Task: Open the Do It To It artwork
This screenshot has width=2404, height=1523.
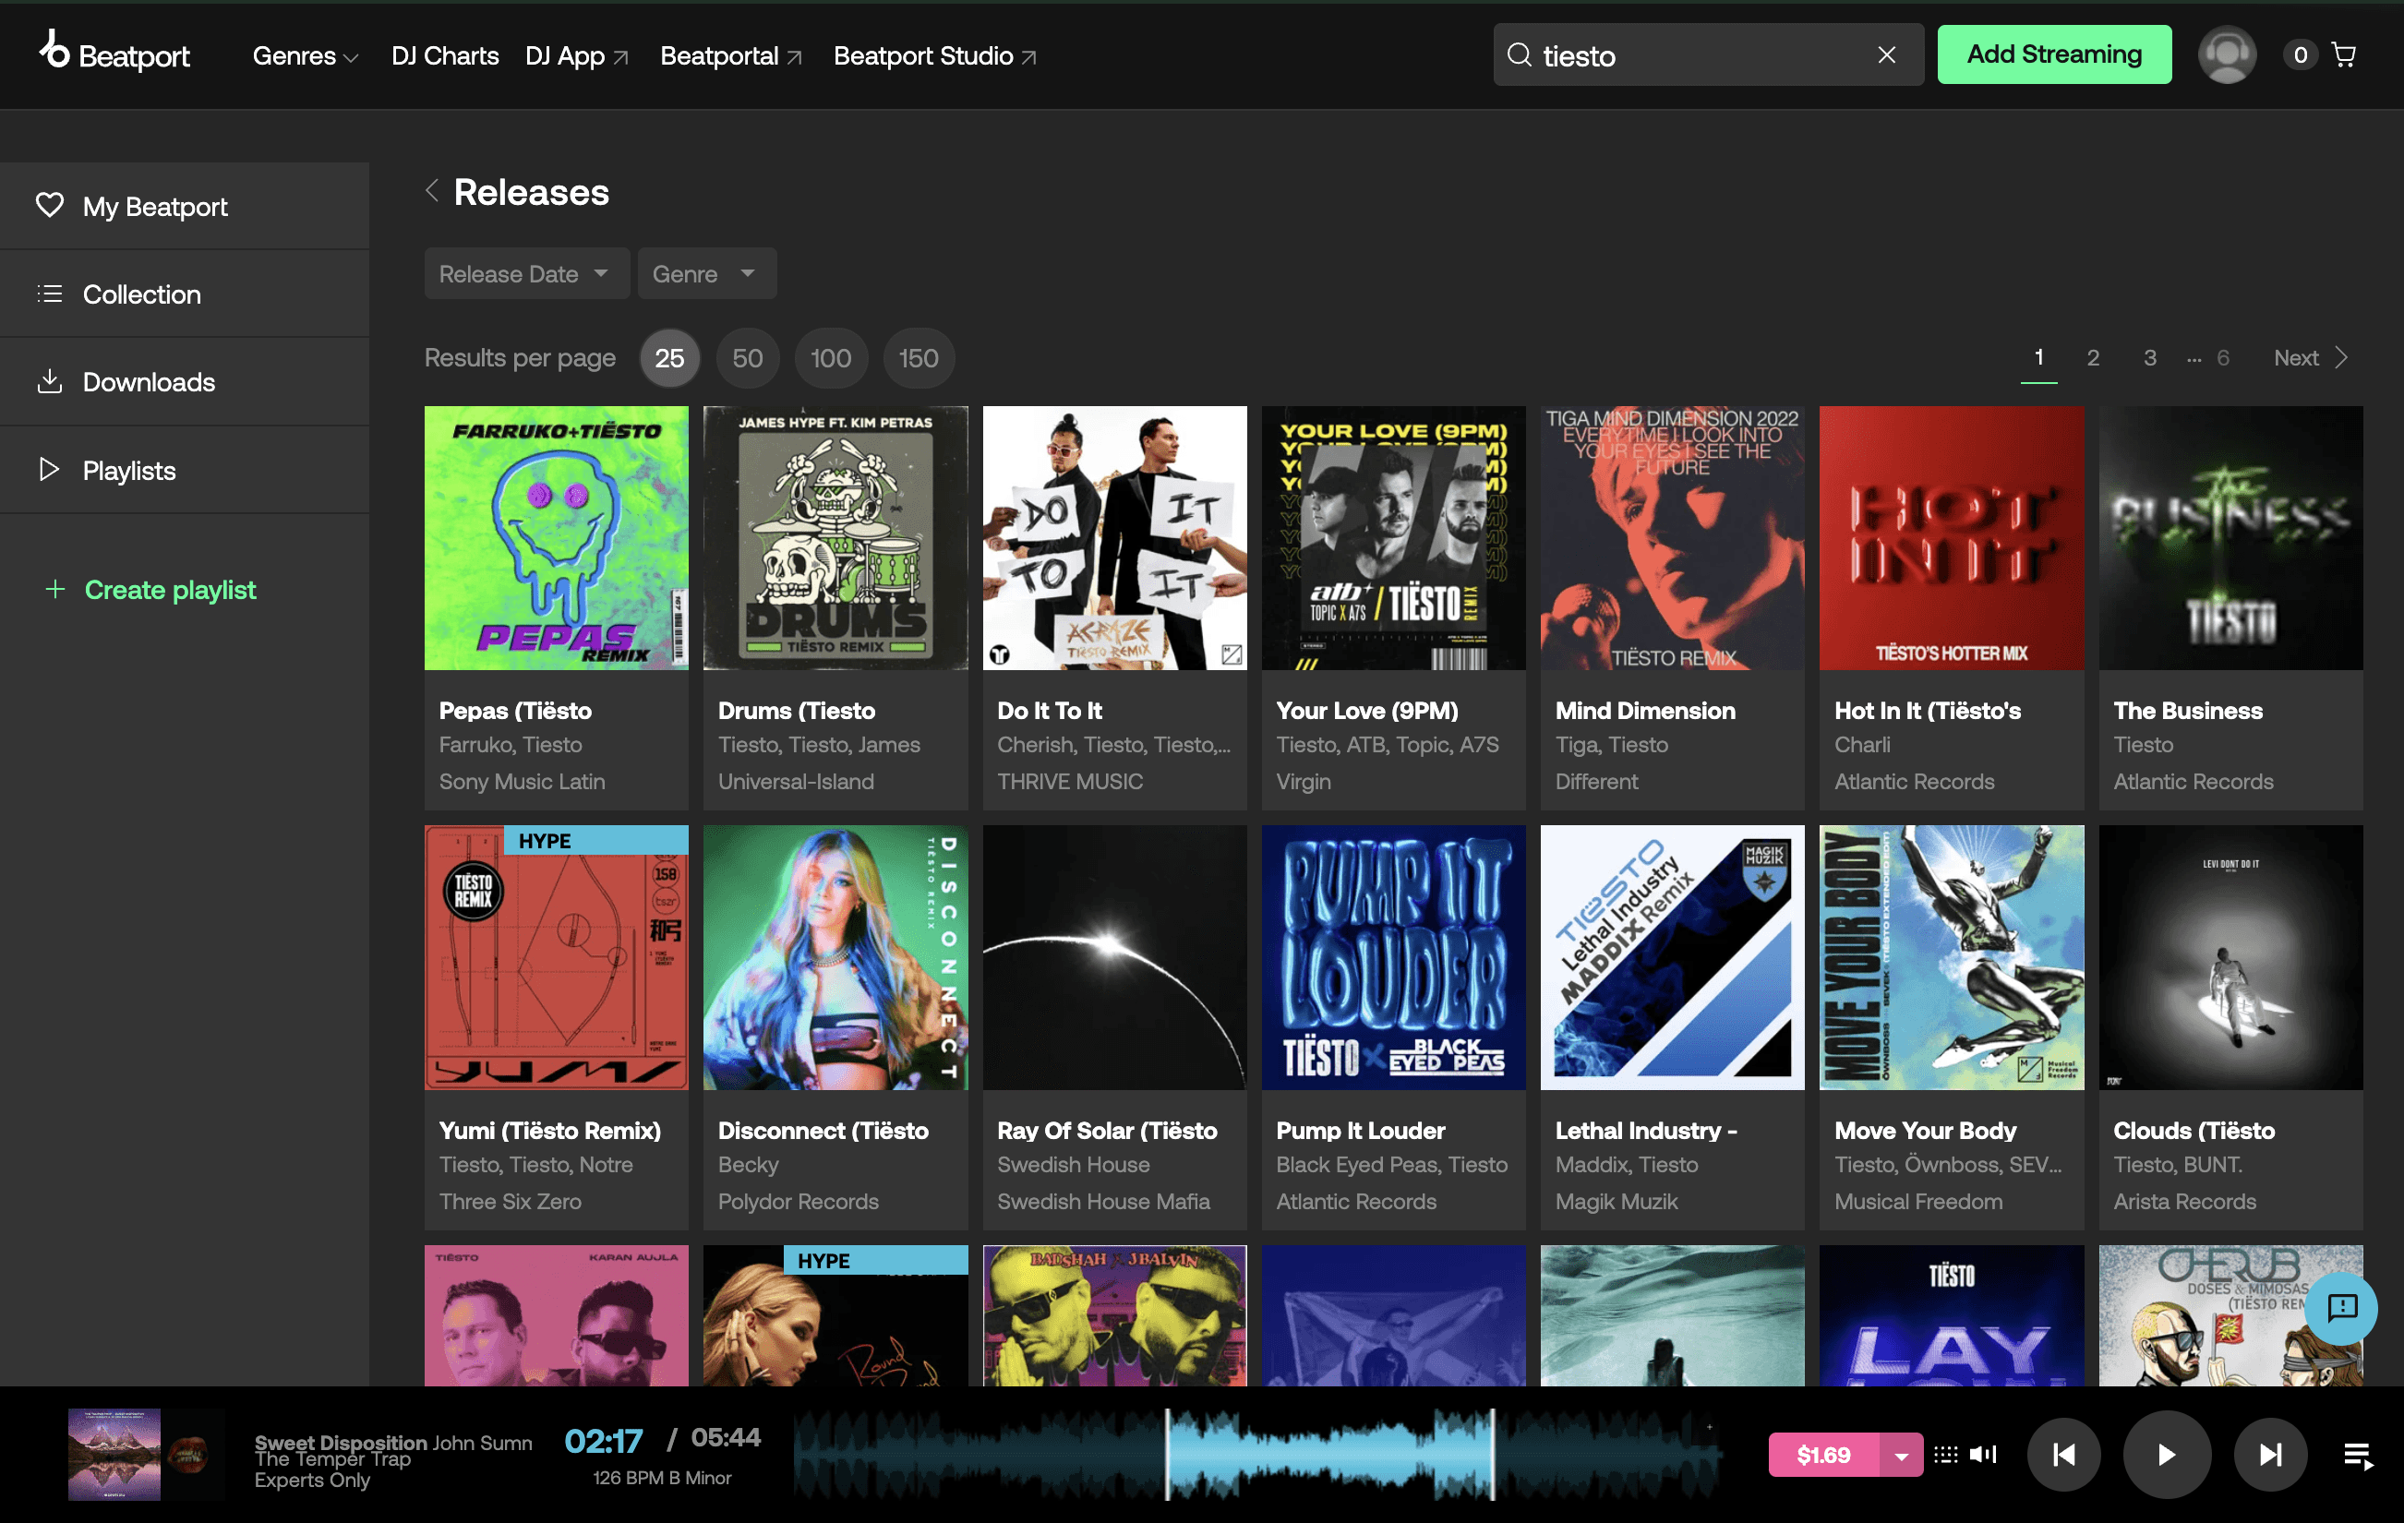Action: click(1114, 538)
